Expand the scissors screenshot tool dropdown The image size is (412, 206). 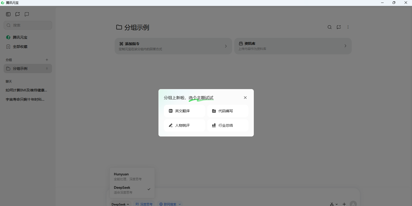337,204
